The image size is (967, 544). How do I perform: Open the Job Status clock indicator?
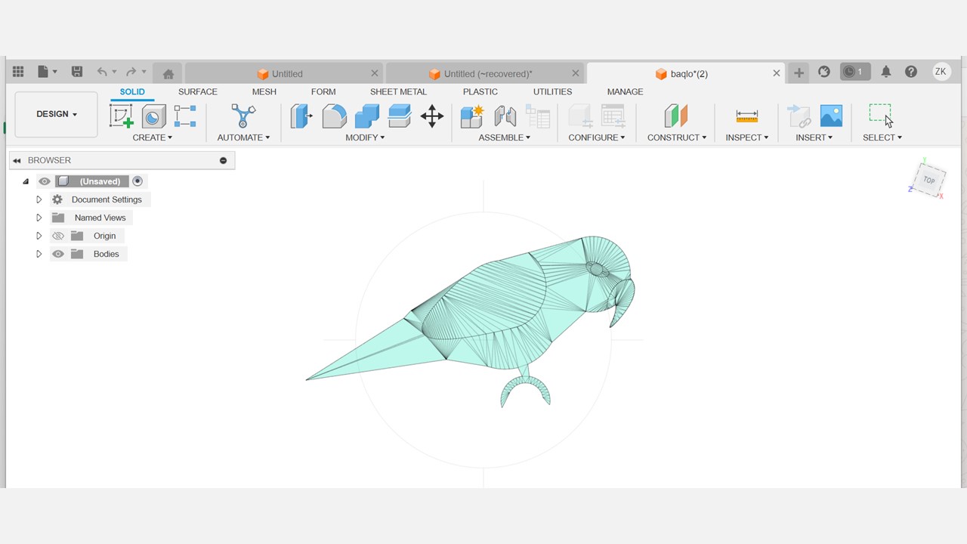[x=854, y=72]
